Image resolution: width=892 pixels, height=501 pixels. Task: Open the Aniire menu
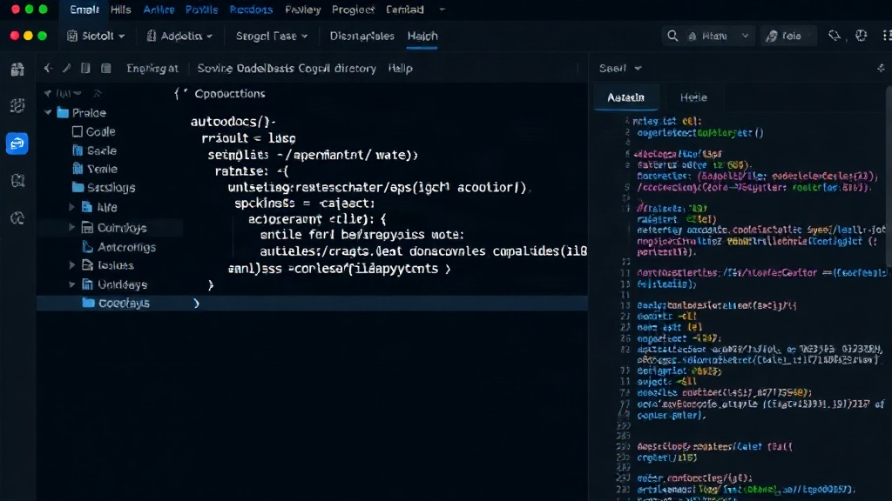pyautogui.click(x=159, y=10)
